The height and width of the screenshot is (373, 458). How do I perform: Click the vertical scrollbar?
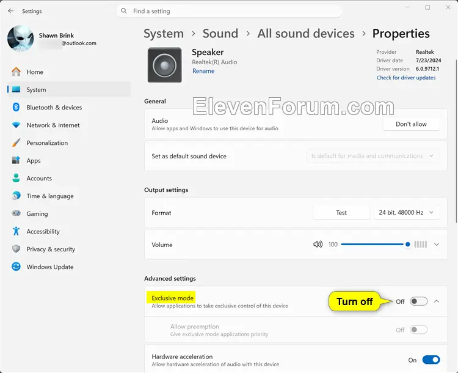coord(456,141)
